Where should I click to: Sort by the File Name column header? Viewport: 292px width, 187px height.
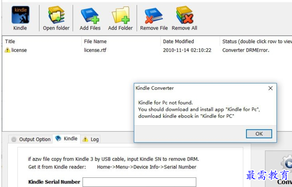coord(121,41)
